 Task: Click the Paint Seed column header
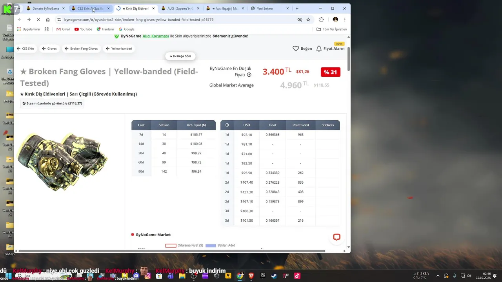click(x=301, y=125)
